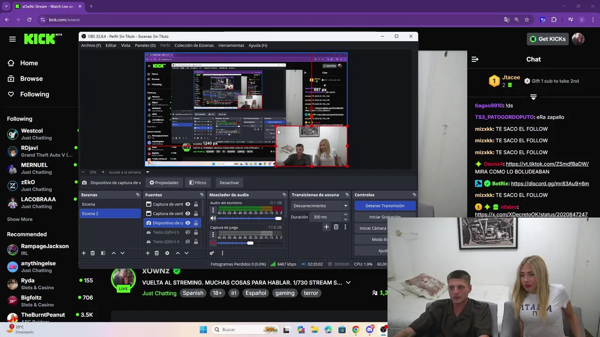Open Herramientas menu in OBS

[231, 45]
